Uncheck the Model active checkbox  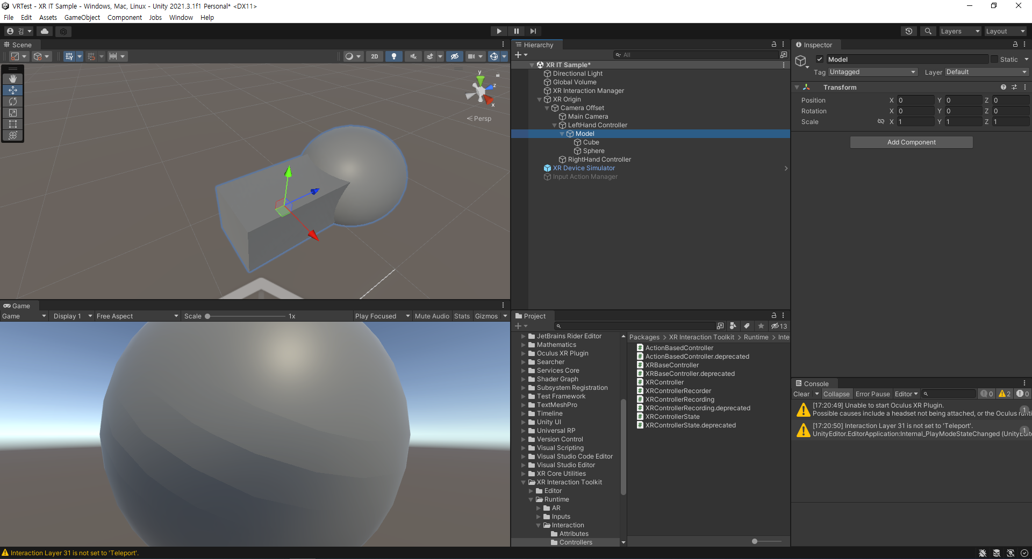click(820, 60)
